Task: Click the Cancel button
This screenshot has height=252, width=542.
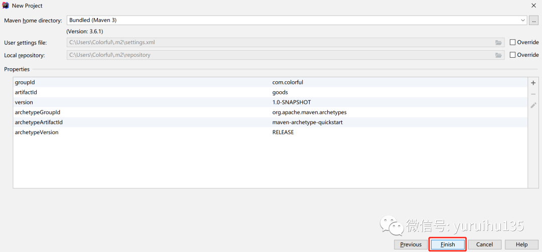Action: point(484,244)
